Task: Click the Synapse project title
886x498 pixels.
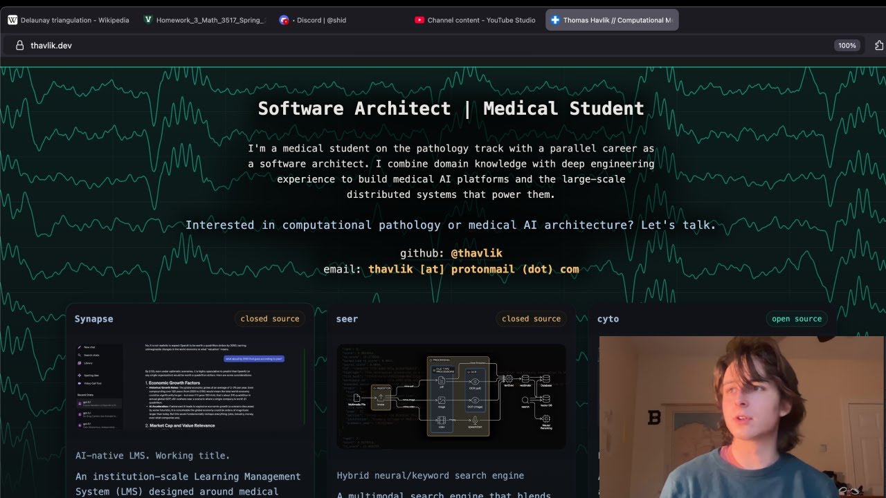Action: (x=94, y=319)
